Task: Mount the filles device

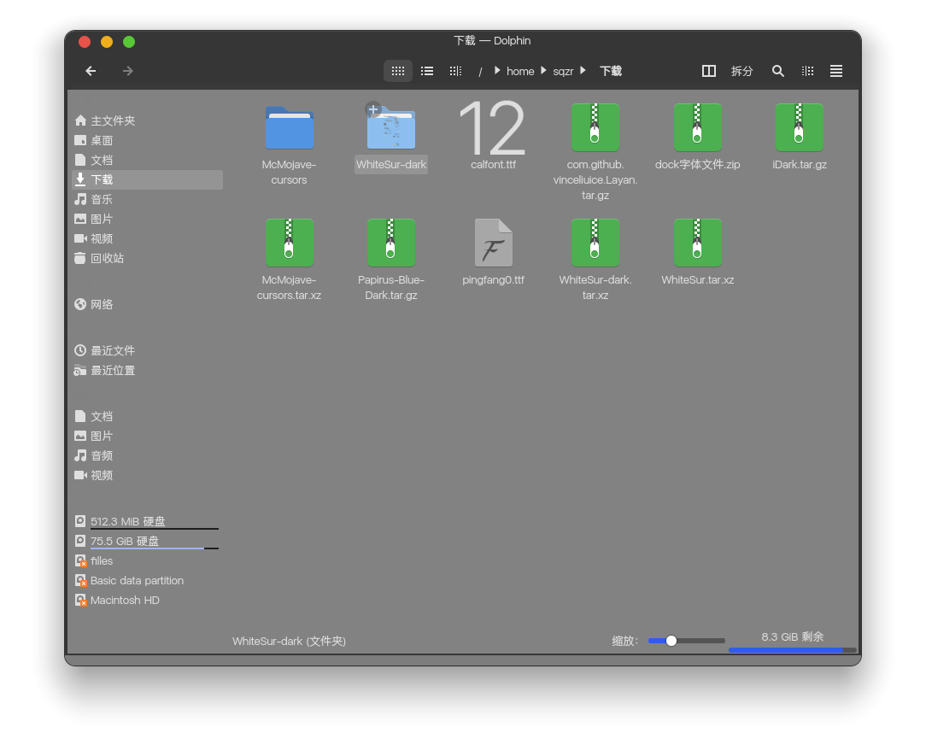Action: click(x=147, y=561)
